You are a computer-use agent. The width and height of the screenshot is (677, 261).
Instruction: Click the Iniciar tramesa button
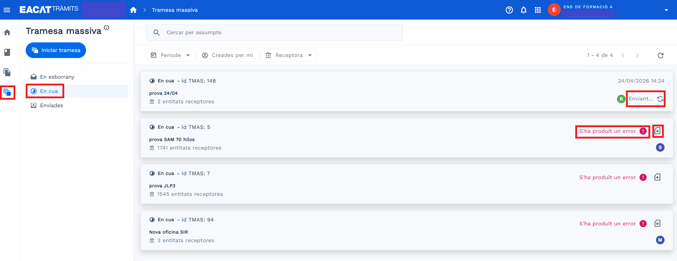point(56,50)
